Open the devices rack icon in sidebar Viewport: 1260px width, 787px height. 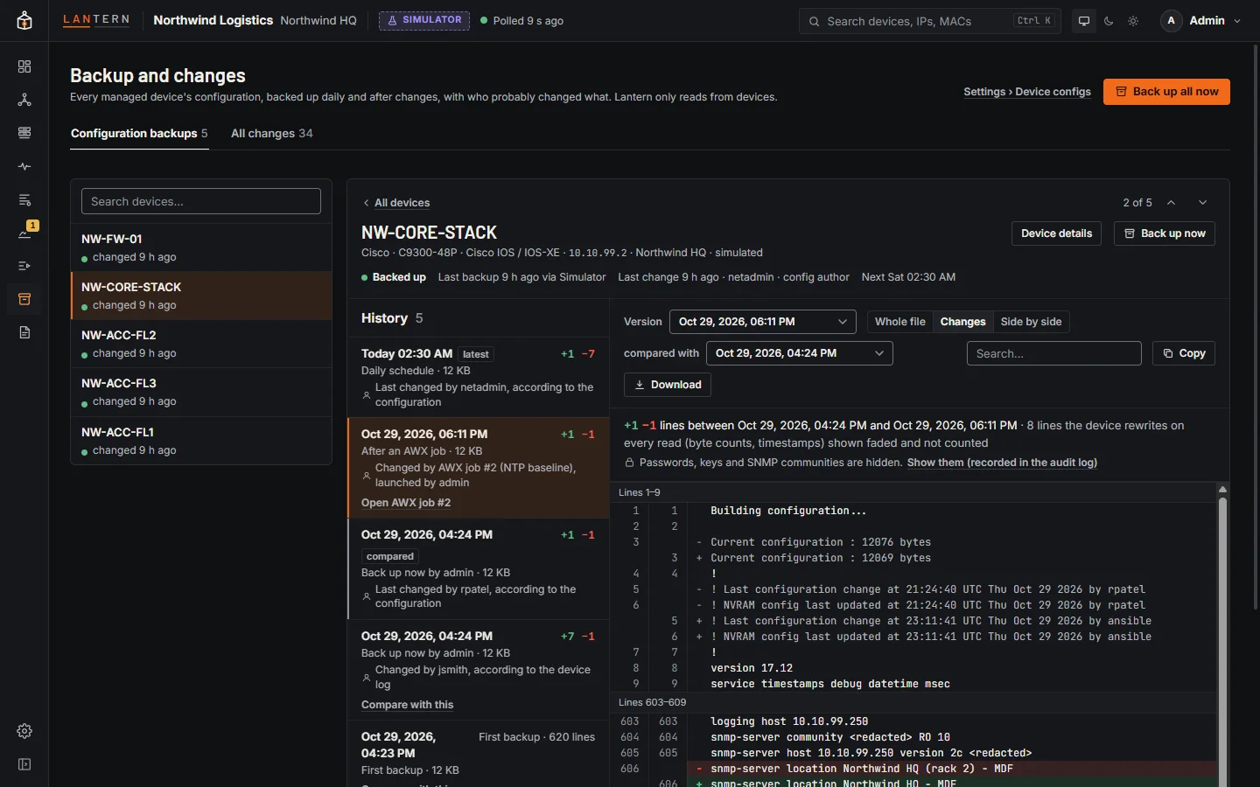click(24, 133)
